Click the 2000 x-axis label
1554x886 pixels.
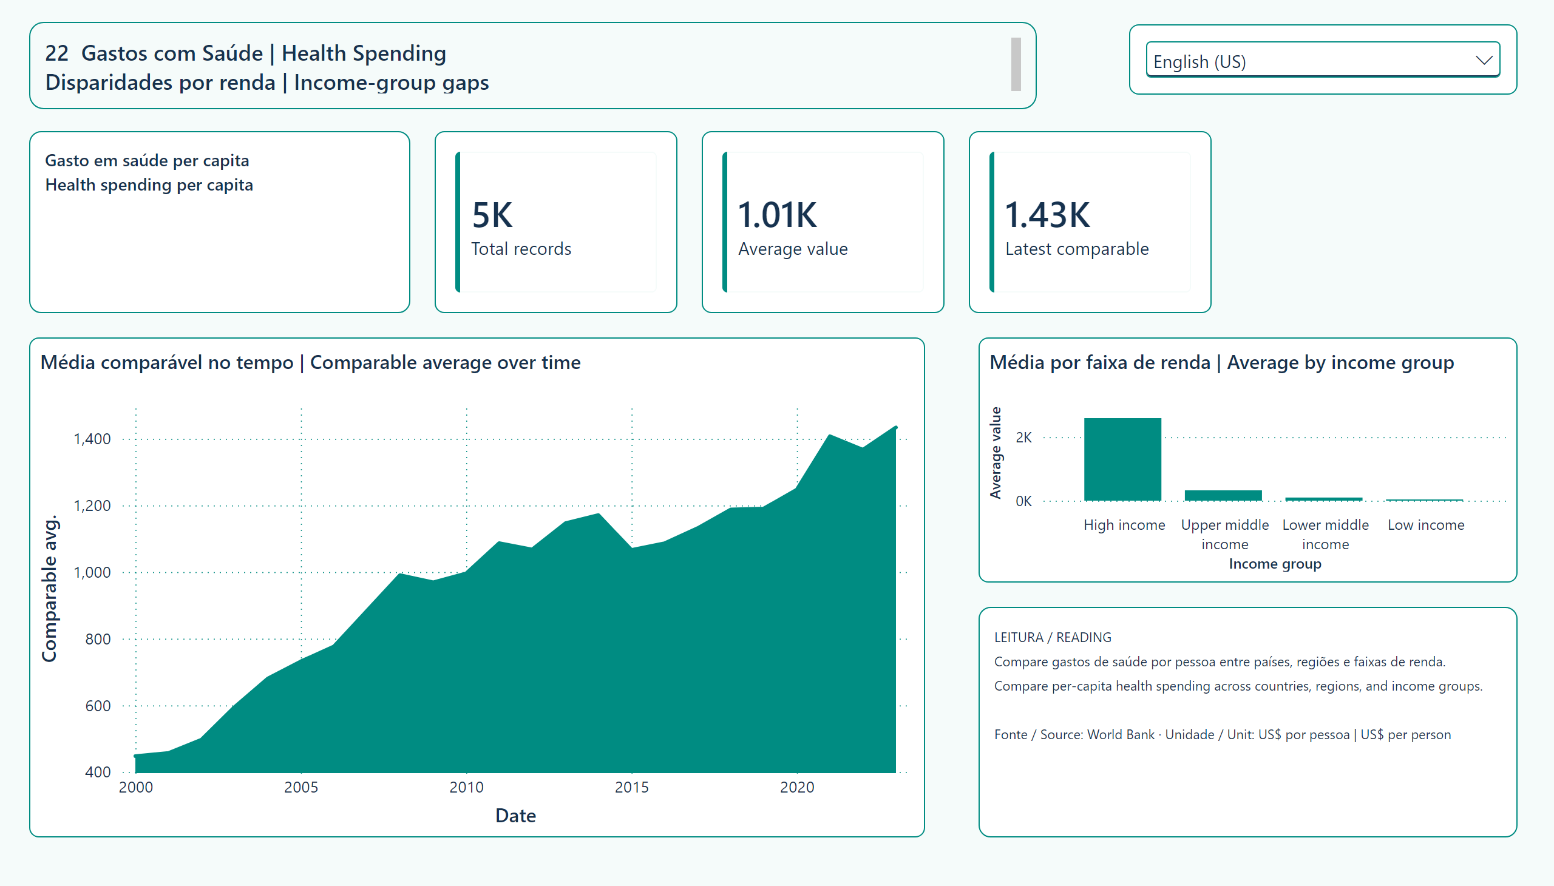pos(136,787)
